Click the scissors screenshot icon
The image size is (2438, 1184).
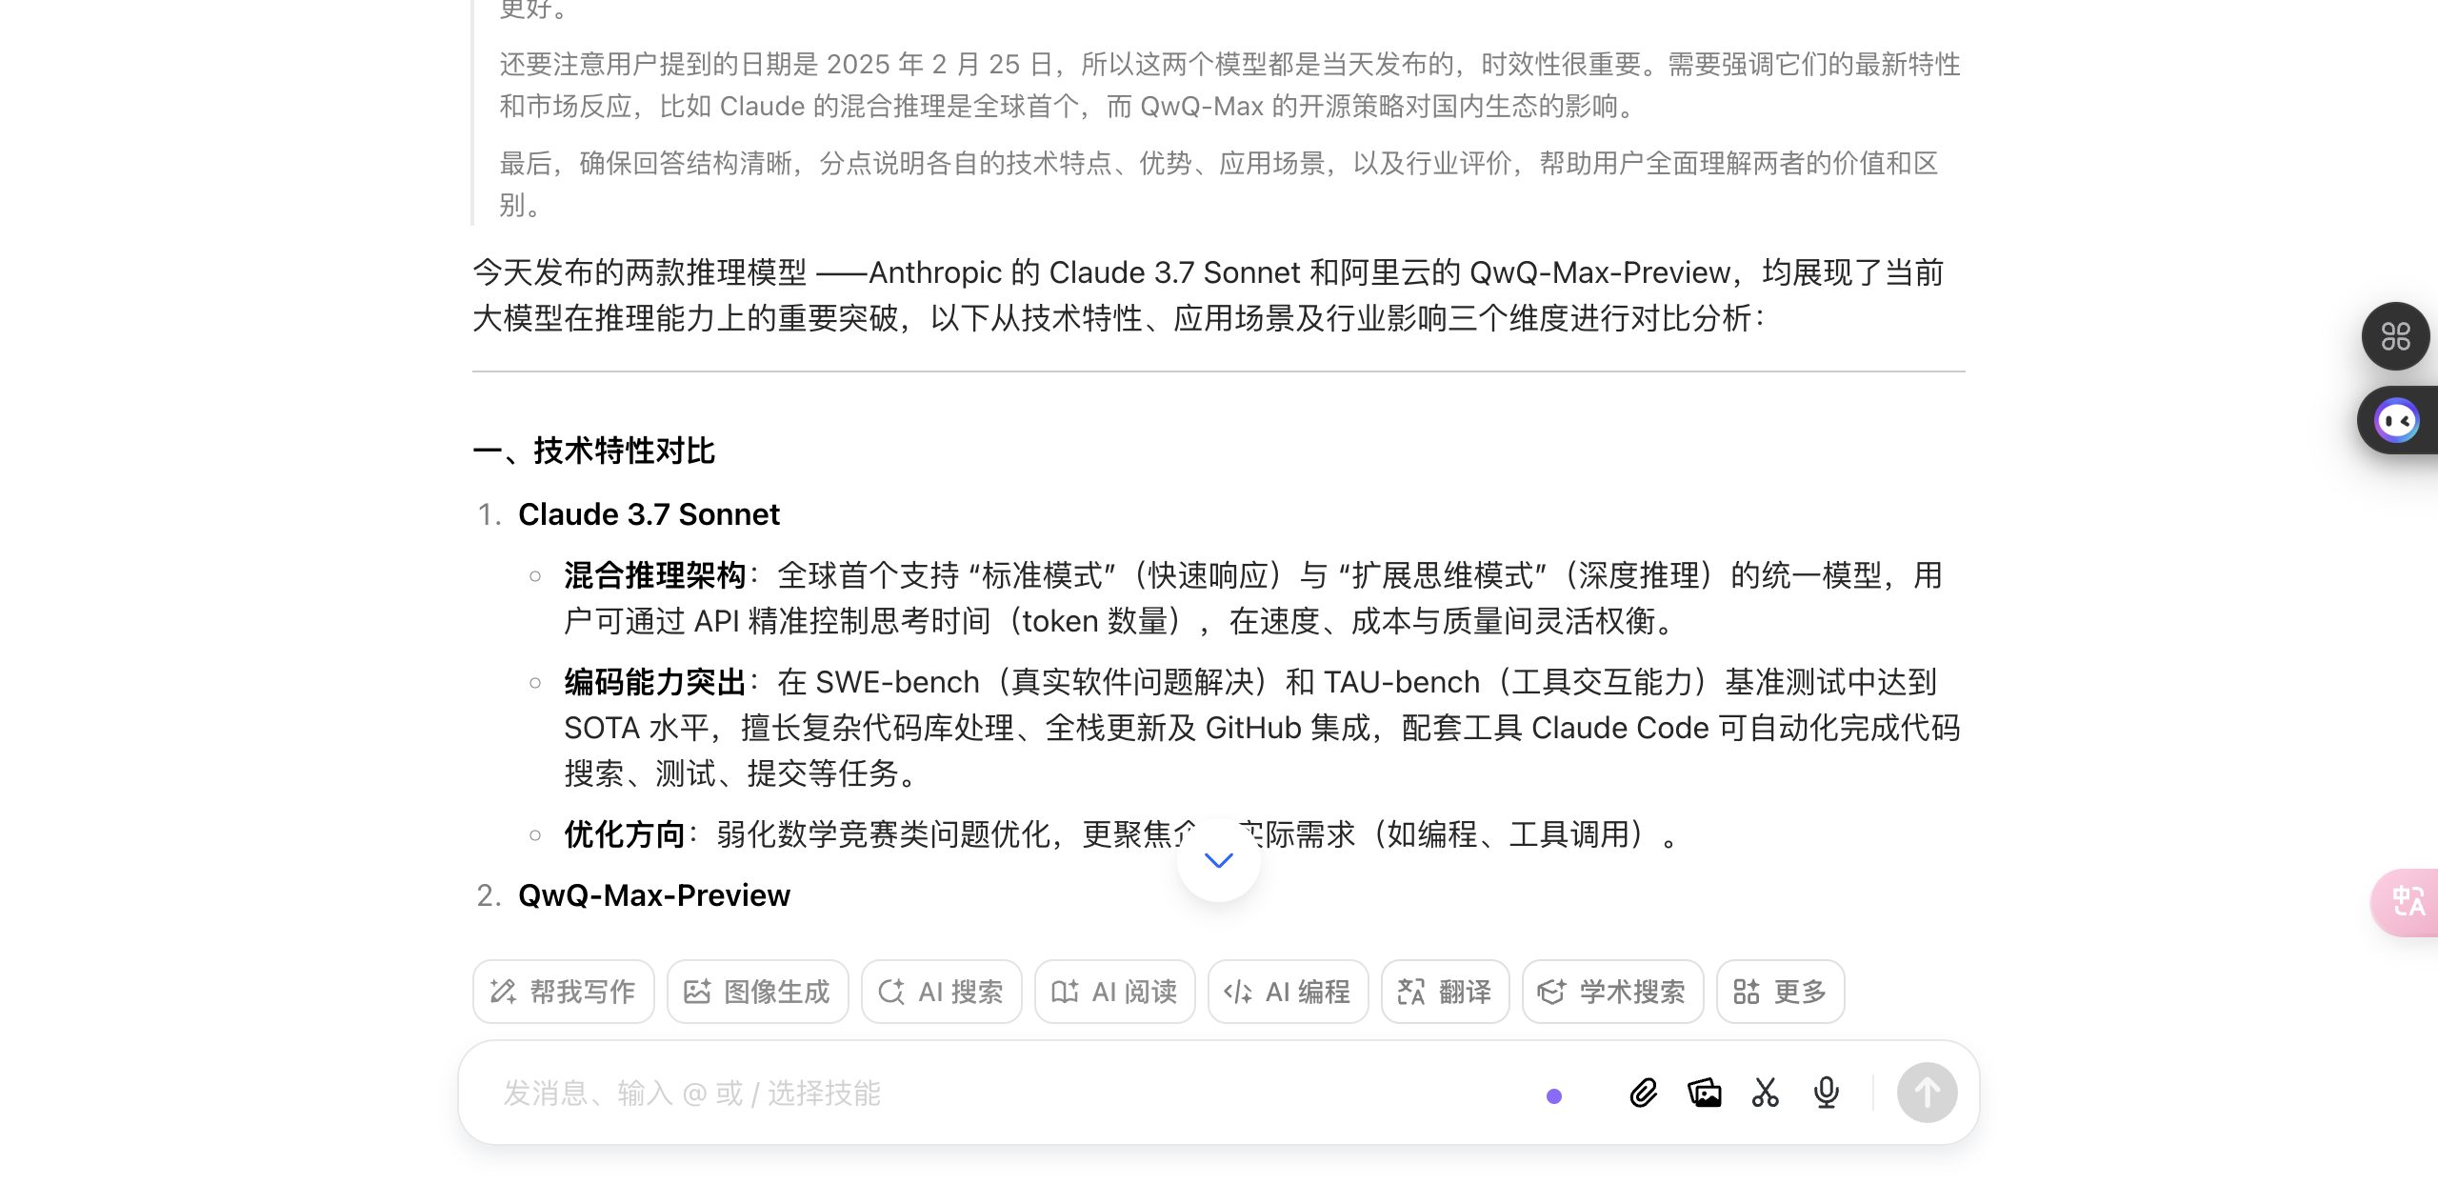tap(1766, 1093)
